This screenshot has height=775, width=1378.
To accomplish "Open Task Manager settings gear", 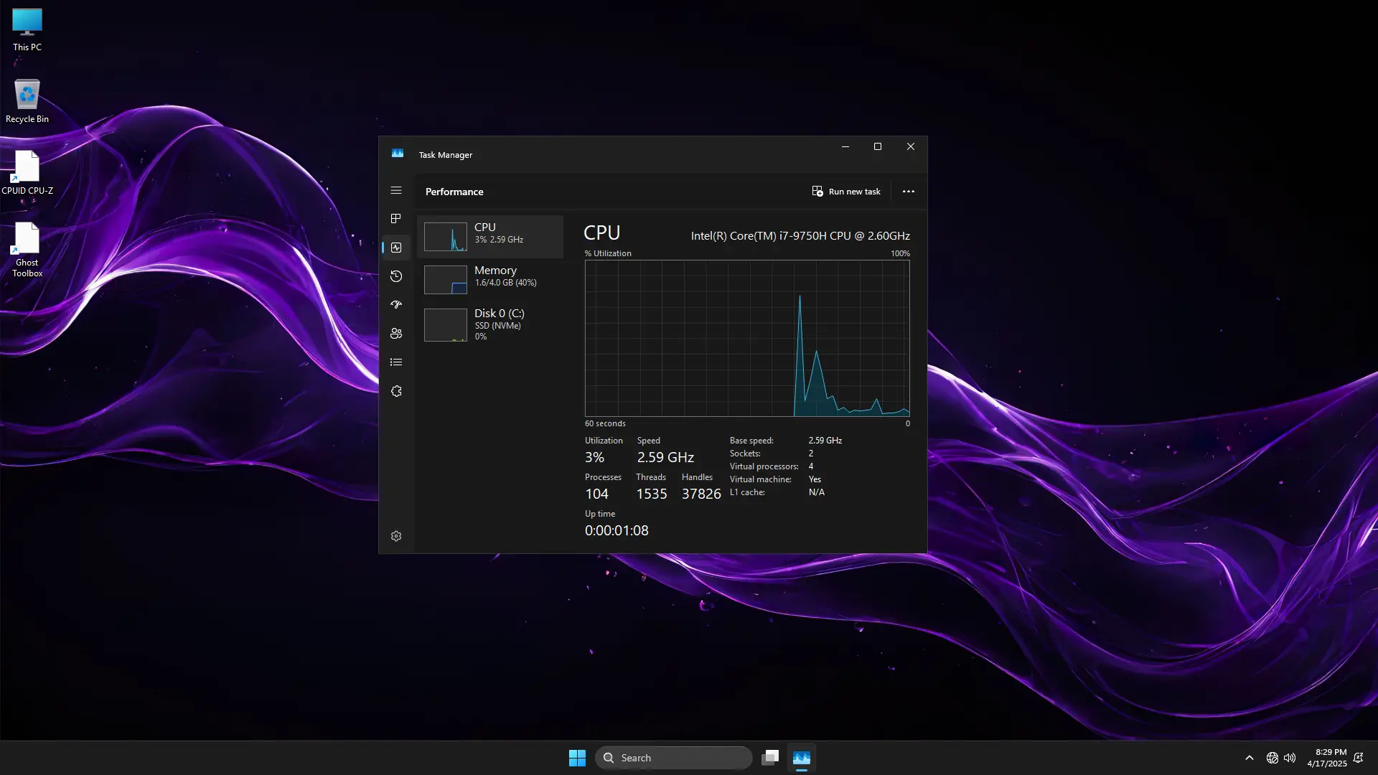I will click(x=396, y=536).
